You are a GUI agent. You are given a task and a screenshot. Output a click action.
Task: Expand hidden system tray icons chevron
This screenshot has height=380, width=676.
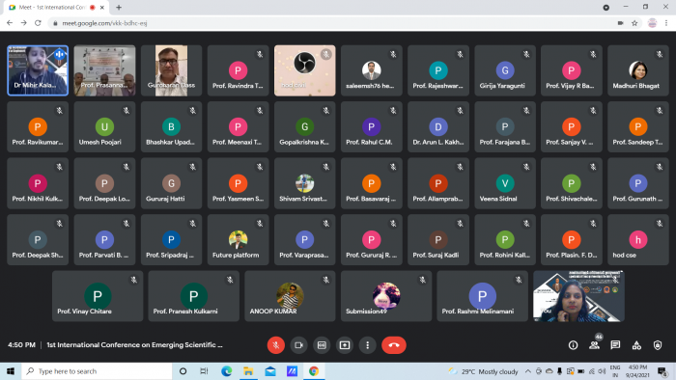pyautogui.click(x=527, y=371)
